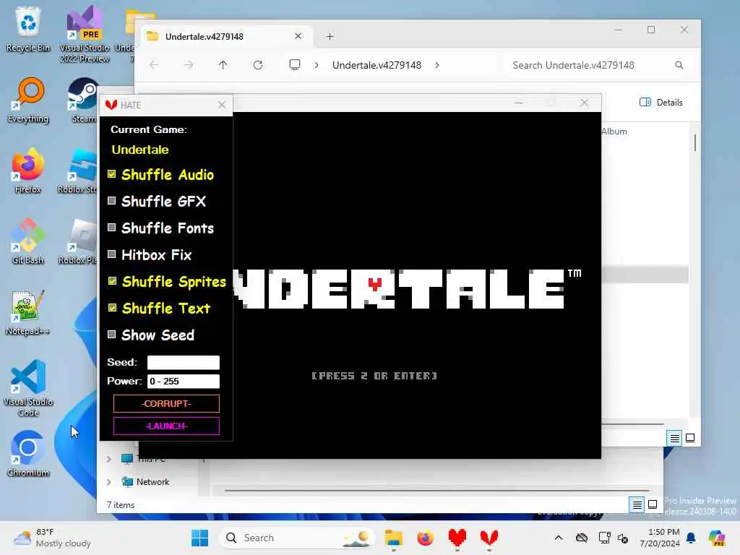Open Firefox from the taskbar

(425, 538)
